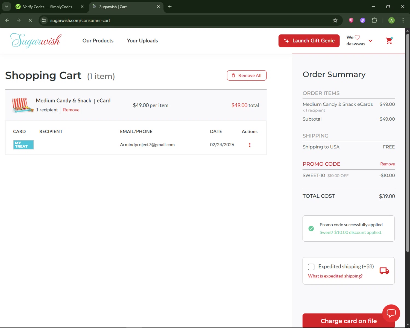Click the green promo success checkmark
This screenshot has width=410, height=328.
[311, 229]
